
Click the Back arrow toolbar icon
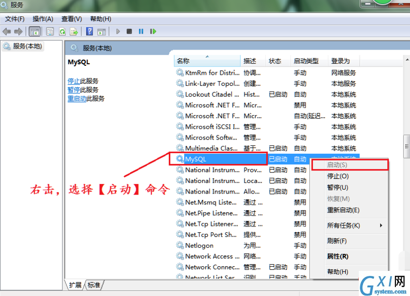coord(7,32)
